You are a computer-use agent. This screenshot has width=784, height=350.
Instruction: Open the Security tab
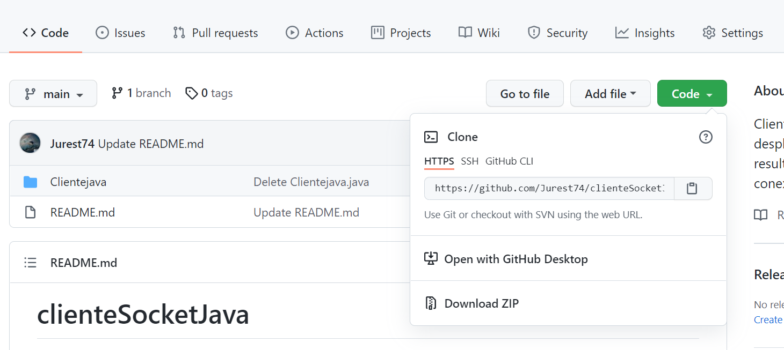click(x=557, y=33)
